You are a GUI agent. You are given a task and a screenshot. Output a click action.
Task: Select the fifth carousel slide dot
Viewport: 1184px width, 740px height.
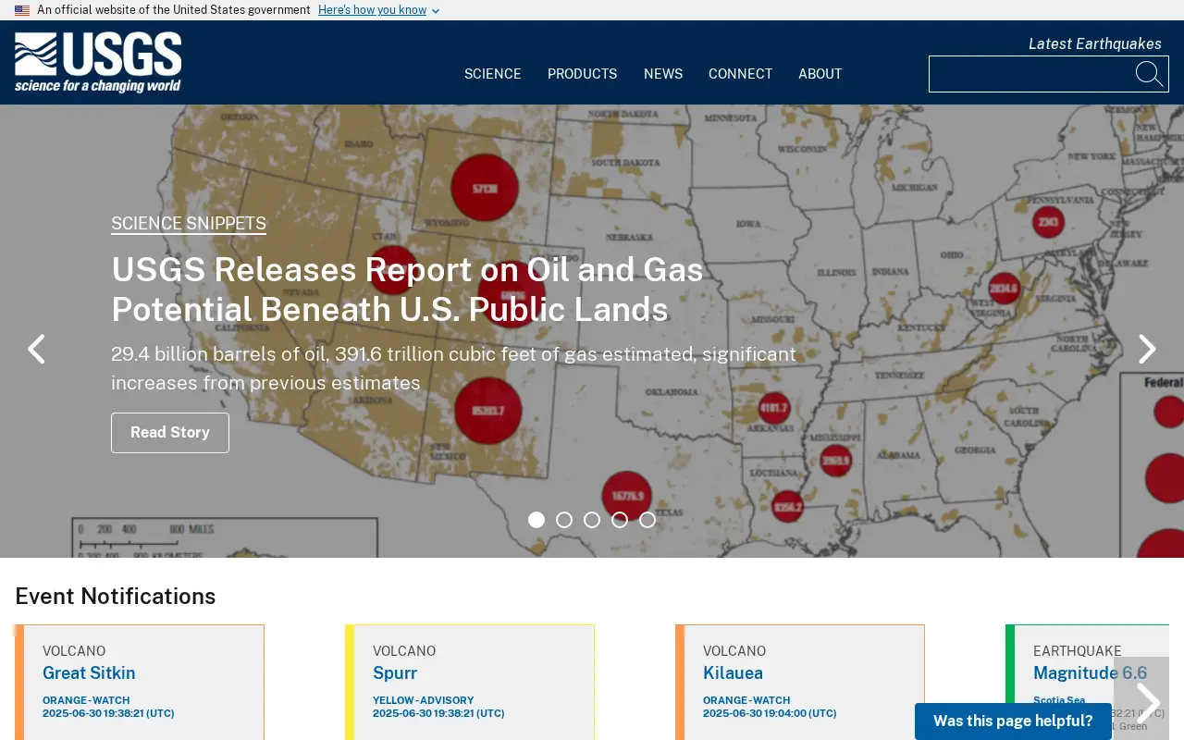[x=647, y=520]
